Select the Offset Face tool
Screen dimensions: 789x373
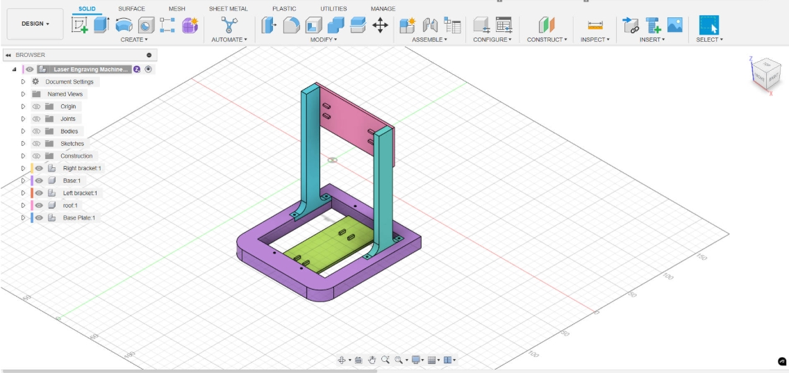tap(358, 25)
